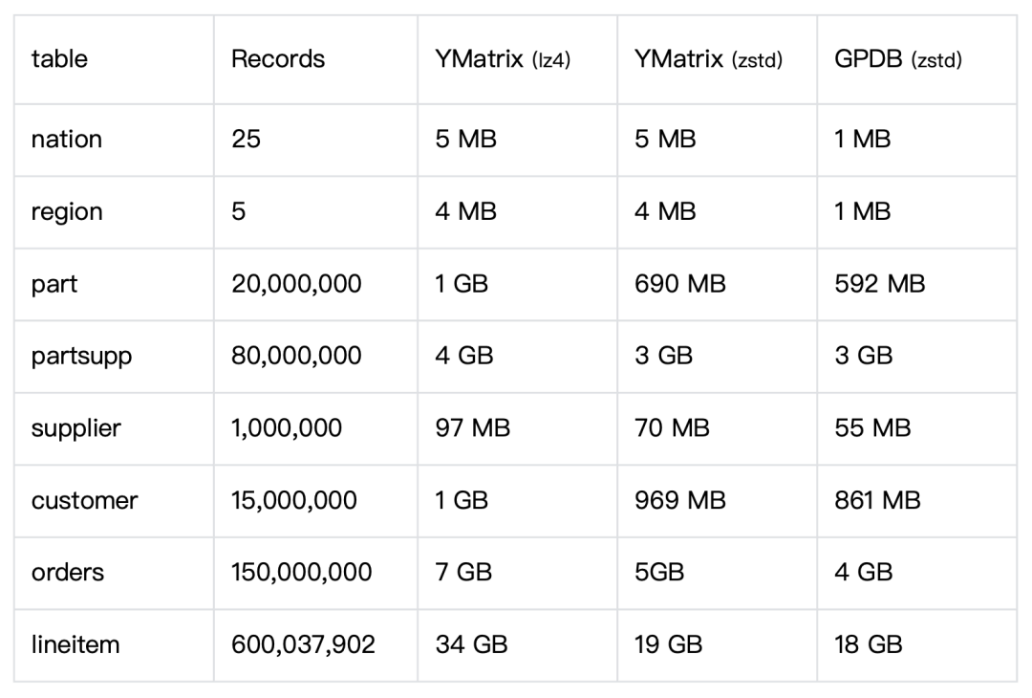
Task: Select the "customer" row label
Action: (x=84, y=500)
